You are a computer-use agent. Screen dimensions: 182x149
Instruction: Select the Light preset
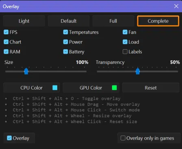point(24,21)
